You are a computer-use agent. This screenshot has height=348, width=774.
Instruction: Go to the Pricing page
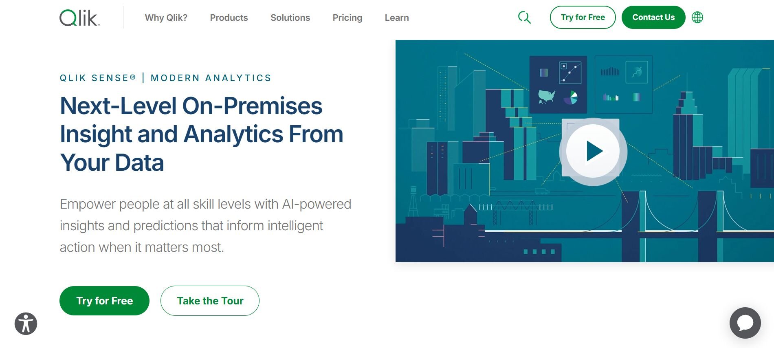pos(347,18)
